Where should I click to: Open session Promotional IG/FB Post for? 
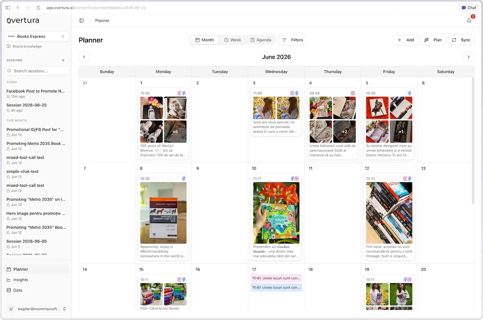click(x=36, y=132)
